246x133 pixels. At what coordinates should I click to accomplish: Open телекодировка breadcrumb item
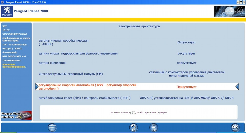click(x=12, y=60)
